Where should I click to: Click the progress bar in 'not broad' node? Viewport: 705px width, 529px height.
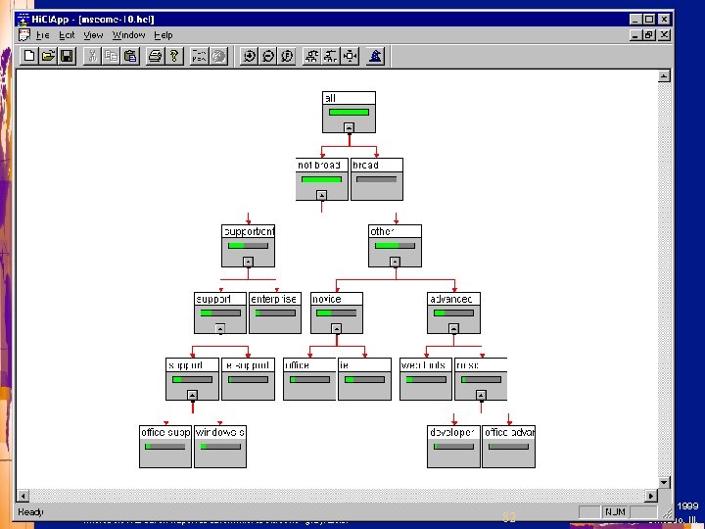pyautogui.click(x=321, y=179)
